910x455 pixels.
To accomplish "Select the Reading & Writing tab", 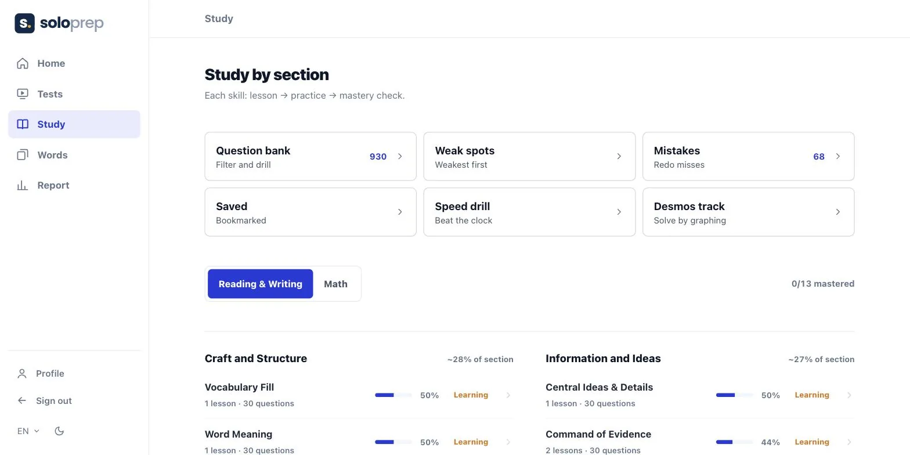I will click(260, 284).
